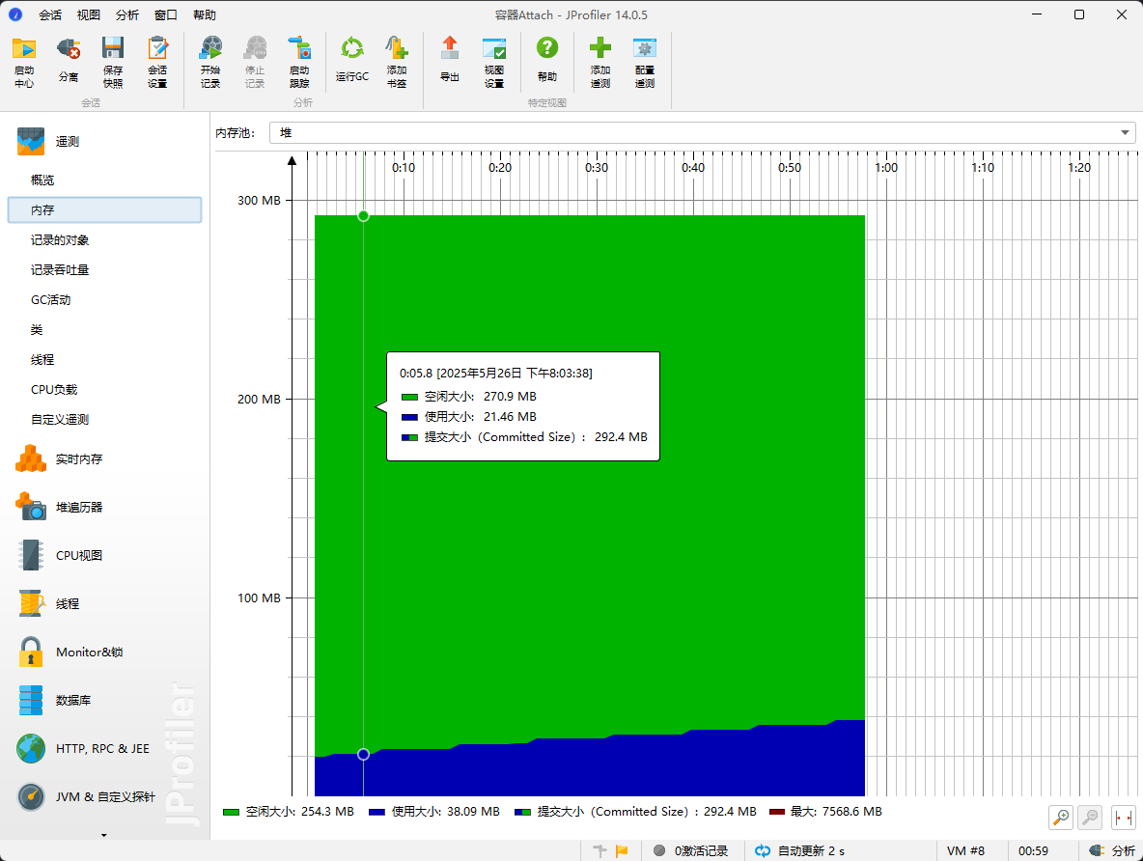Open the 内存池 heap dropdown
Screen dimensions: 1143x861
[x=703, y=132]
